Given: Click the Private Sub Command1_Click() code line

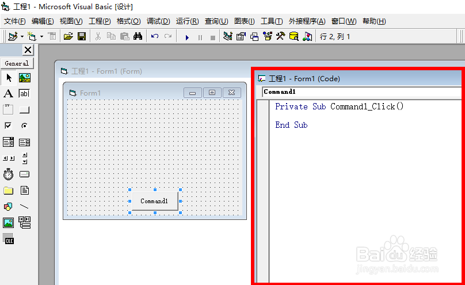Looking at the screenshot, I should [x=340, y=107].
